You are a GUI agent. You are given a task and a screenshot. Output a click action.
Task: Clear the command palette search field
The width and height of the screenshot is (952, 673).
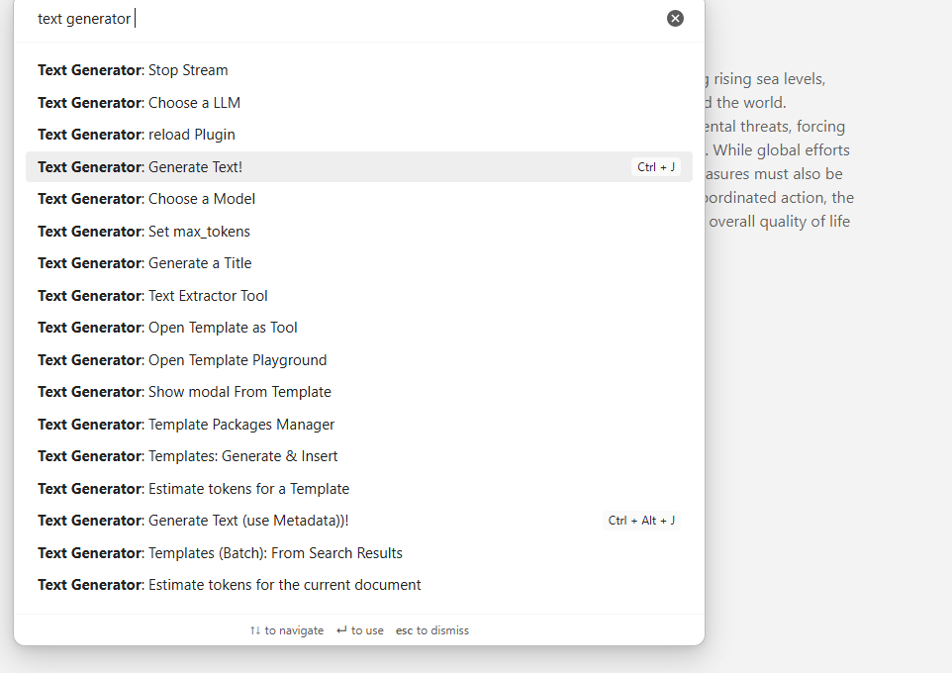[x=675, y=18]
